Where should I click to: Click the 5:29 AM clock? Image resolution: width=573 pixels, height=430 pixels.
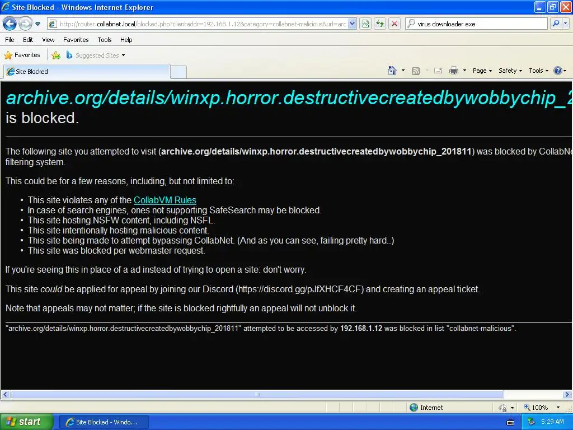click(x=552, y=422)
